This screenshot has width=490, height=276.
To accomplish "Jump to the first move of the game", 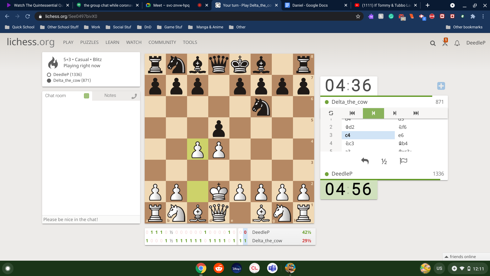I will point(352,113).
